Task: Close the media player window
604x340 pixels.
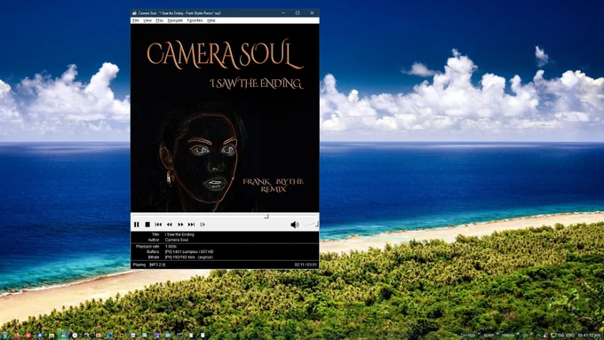Action: [x=312, y=13]
